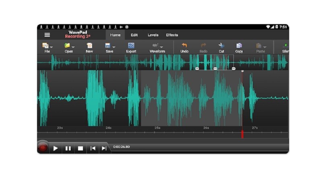Screen dimensions: 331x173
Task: Play the audio
Action: 56,148
